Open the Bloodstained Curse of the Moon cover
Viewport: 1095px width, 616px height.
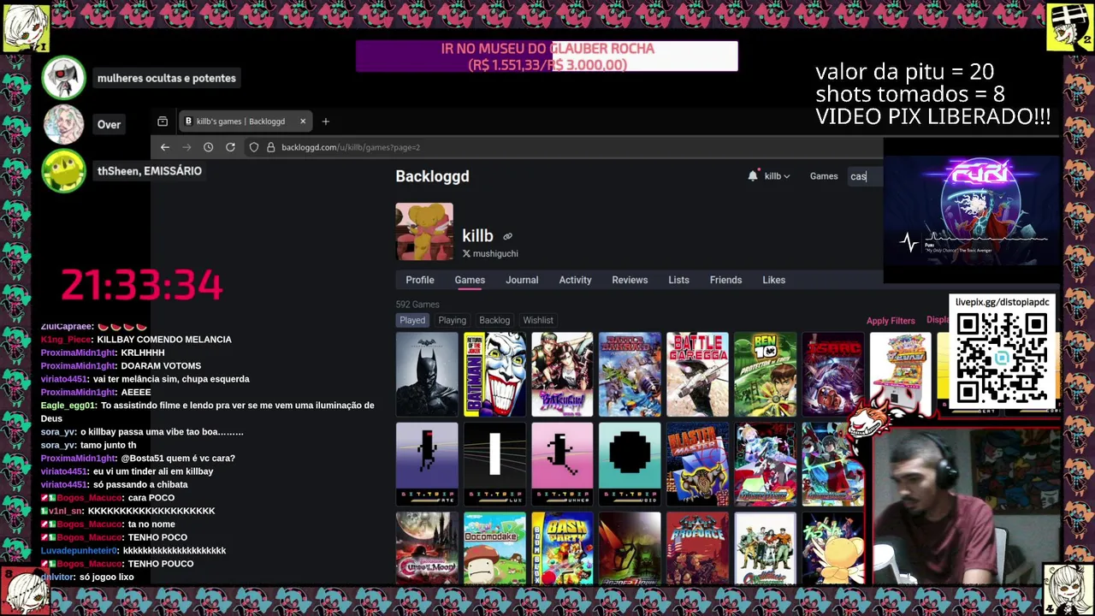[427, 548]
